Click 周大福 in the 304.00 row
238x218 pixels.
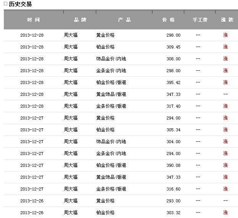coord(70,142)
